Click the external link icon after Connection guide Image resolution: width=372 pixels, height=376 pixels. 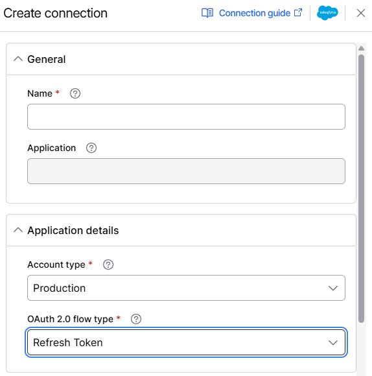pyautogui.click(x=298, y=13)
